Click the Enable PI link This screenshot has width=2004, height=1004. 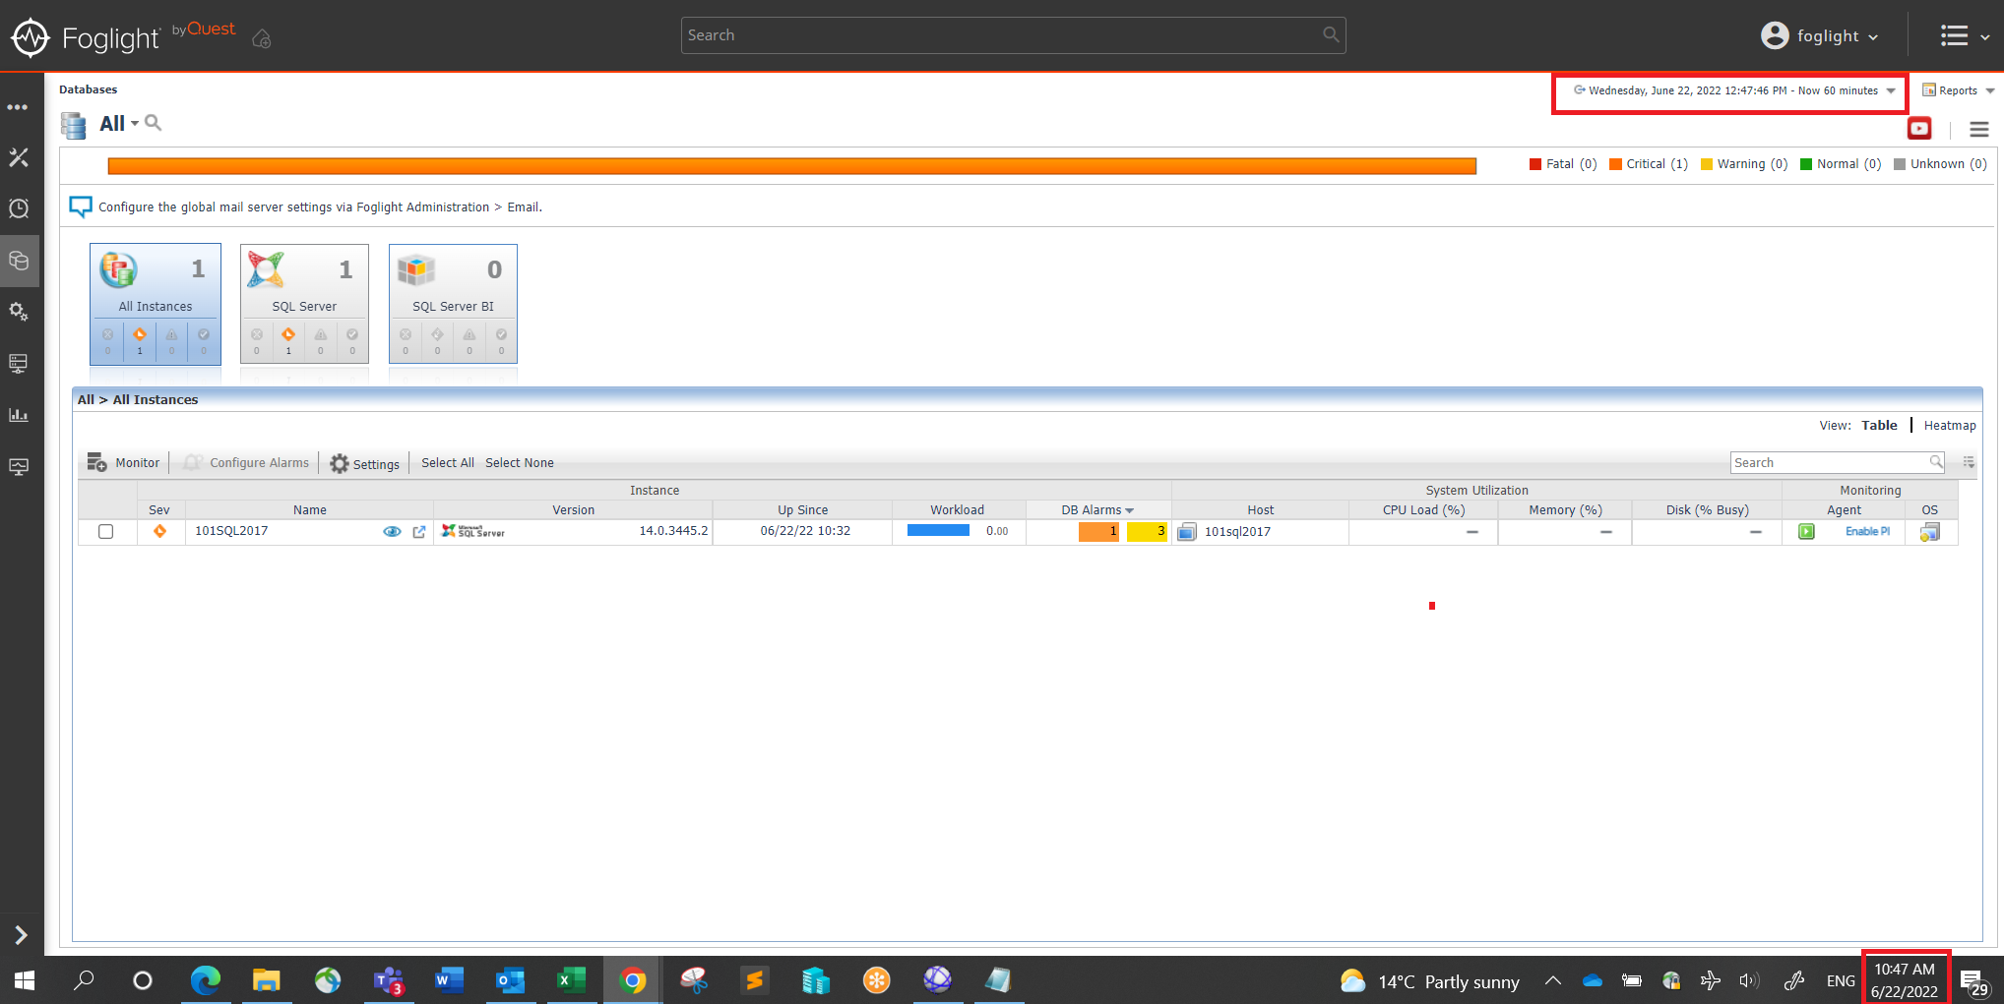click(1867, 532)
